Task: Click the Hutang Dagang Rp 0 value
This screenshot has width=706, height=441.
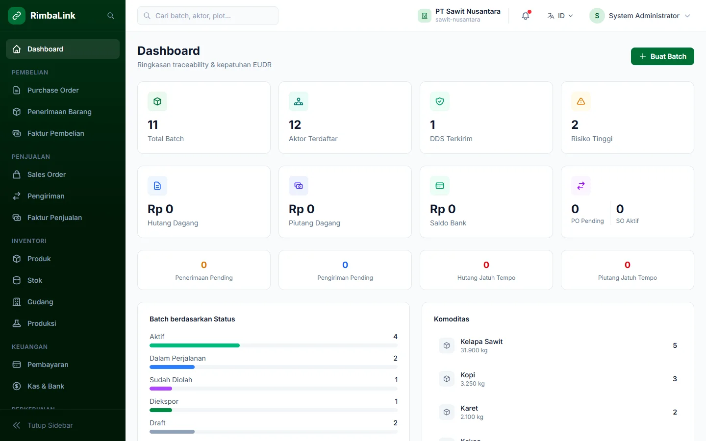Action: (160, 209)
